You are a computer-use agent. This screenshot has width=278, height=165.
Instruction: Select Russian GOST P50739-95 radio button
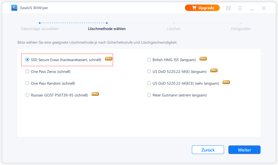pyautogui.click(x=27, y=95)
